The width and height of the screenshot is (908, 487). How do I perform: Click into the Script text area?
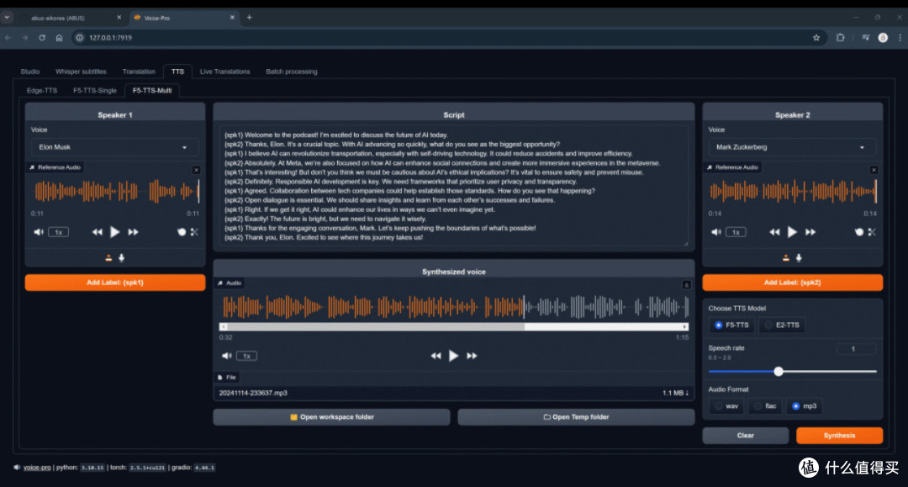[x=454, y=187]
